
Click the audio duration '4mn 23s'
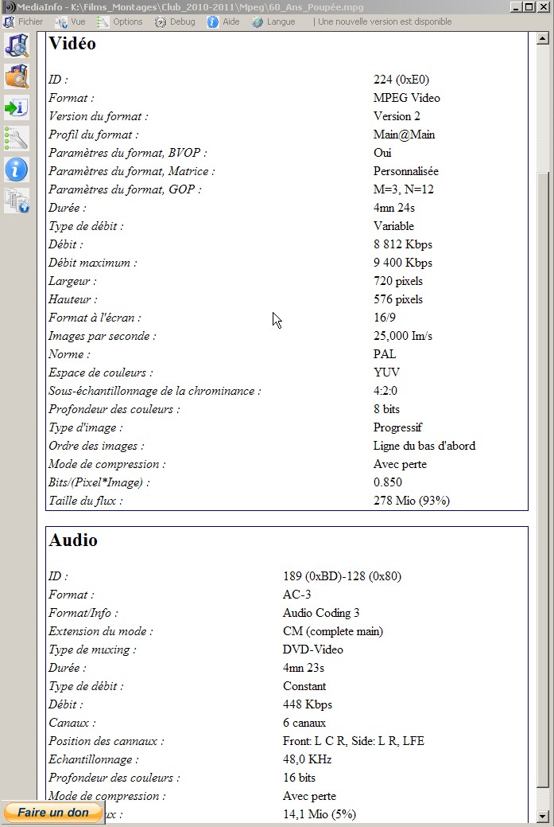[x=304, y=668]
